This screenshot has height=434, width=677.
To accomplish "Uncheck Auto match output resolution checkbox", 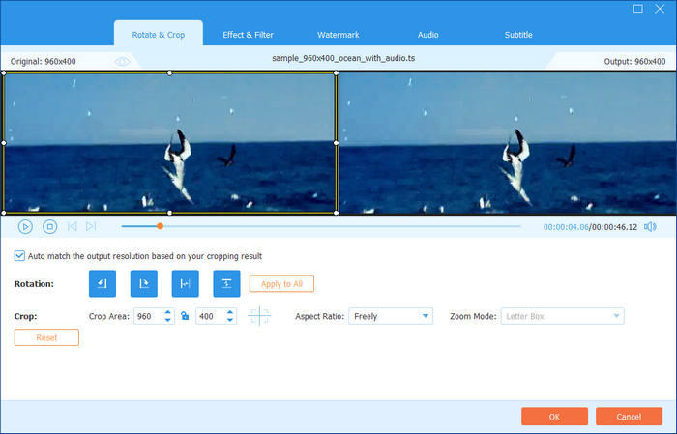I will [x=19, y=256].
